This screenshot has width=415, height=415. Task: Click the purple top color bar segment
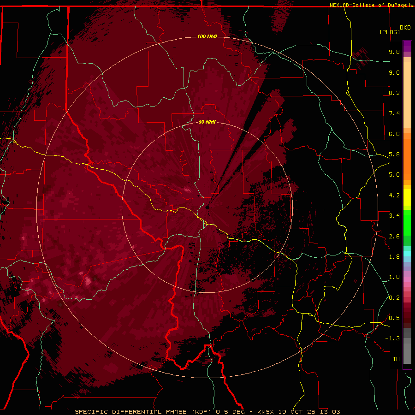click(x=407, y=47)
